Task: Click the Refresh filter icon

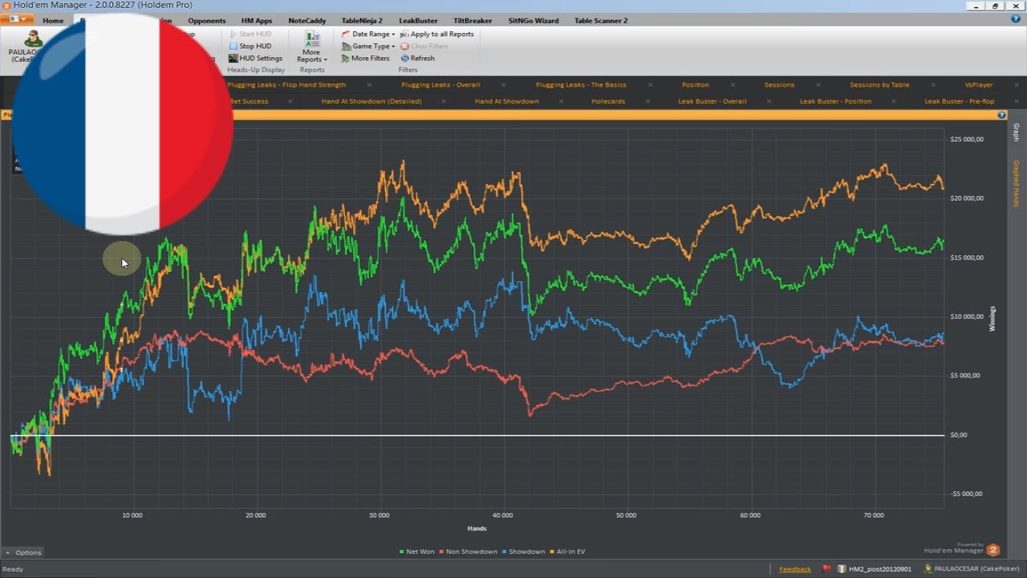Action: click(404, 59)
